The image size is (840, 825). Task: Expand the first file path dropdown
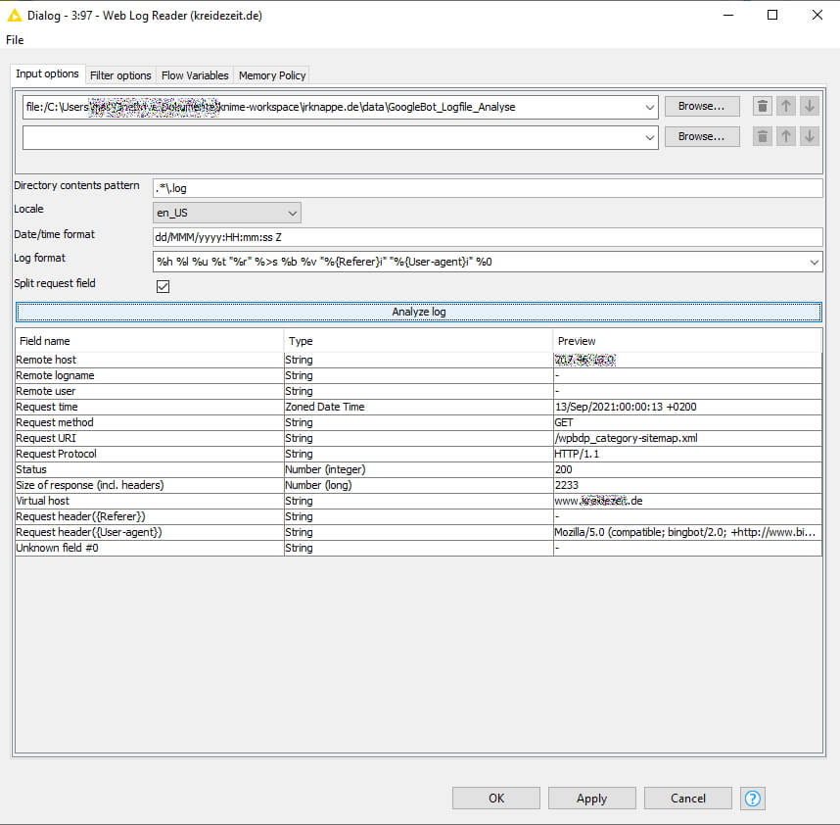649,107
